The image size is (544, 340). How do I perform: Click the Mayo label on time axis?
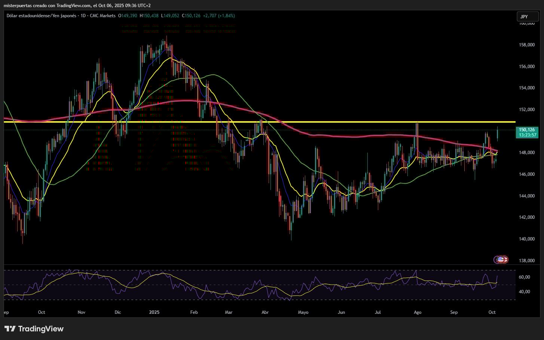tap(303, 312)
